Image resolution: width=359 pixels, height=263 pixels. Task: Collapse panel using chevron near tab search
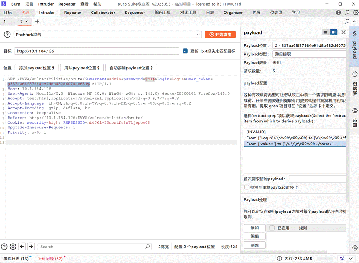tap(354, 22)
